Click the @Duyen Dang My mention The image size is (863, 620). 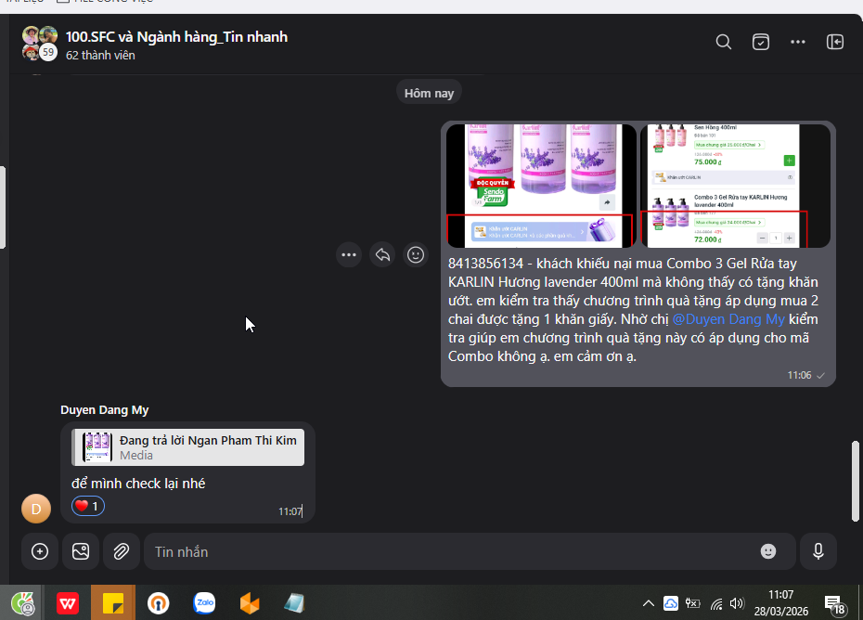(728, 319)
